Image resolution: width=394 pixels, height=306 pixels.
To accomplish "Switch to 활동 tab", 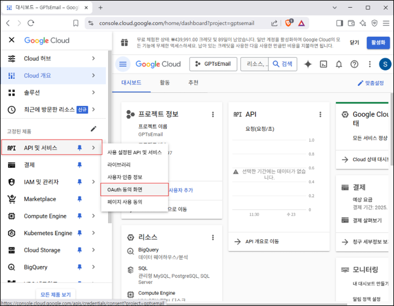I will 165,83.
